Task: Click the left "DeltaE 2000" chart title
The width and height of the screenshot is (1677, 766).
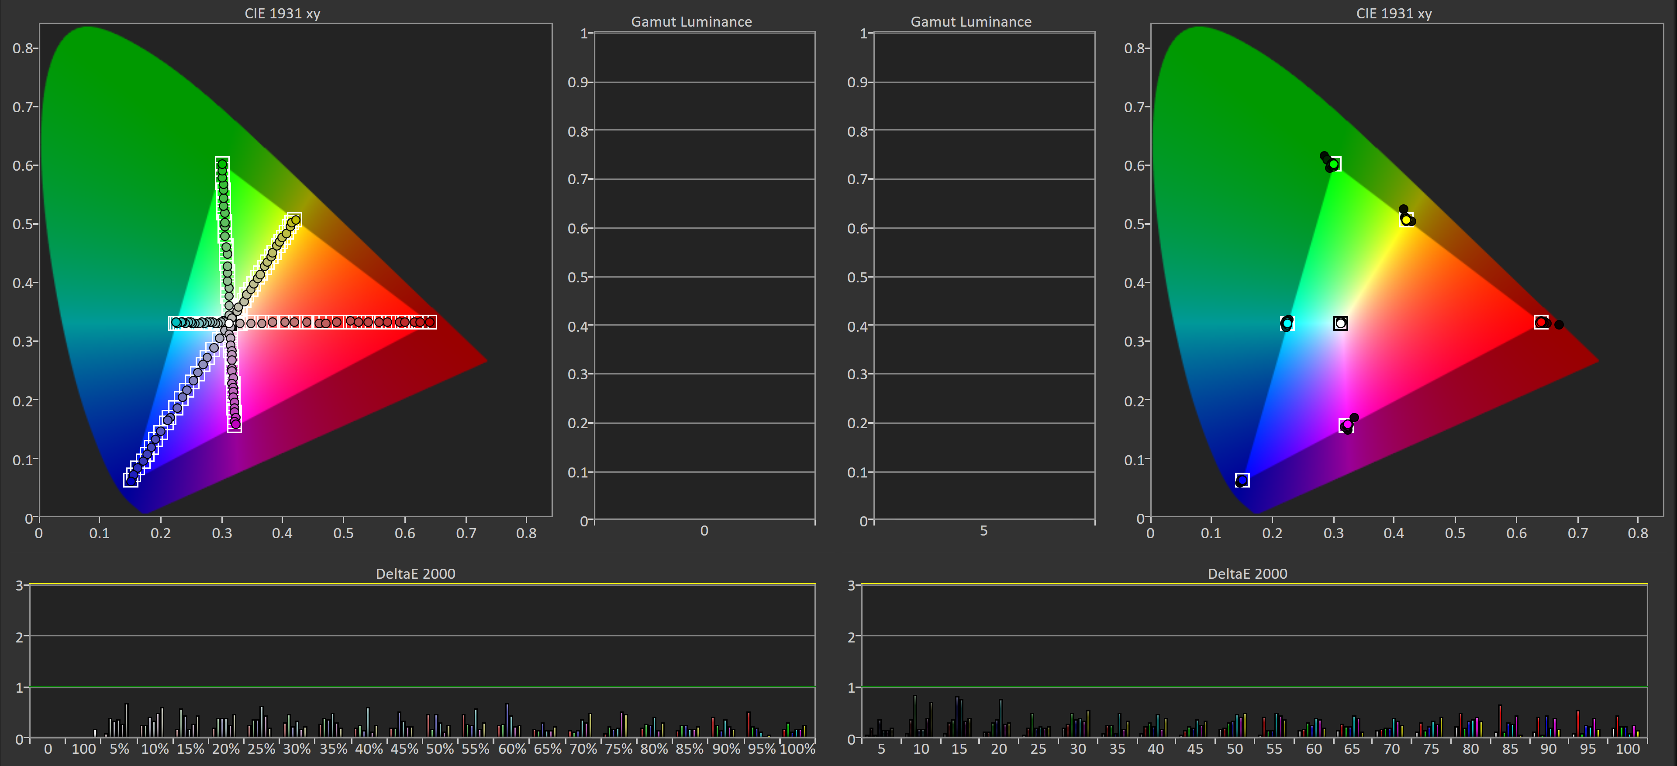Action: click(415, 574)
